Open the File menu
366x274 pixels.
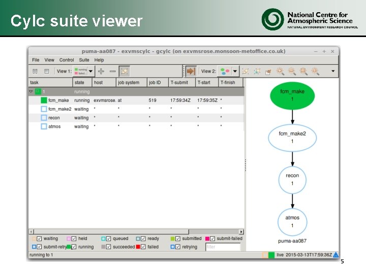point(36,60)
